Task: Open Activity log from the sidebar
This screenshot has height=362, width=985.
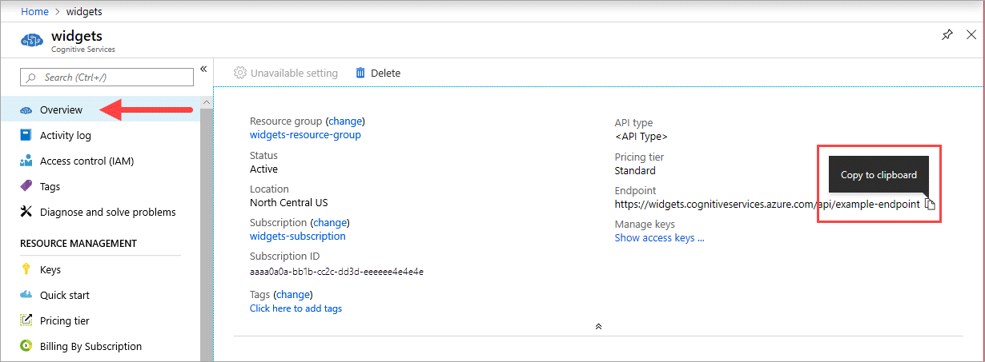Action: [x=65, y=135]
